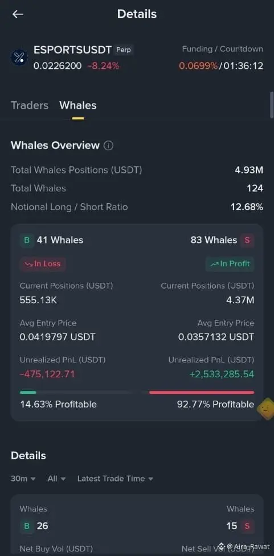Open the yellow floating smiley widget
Screen dimensions: 274x556
coord(266,409)
